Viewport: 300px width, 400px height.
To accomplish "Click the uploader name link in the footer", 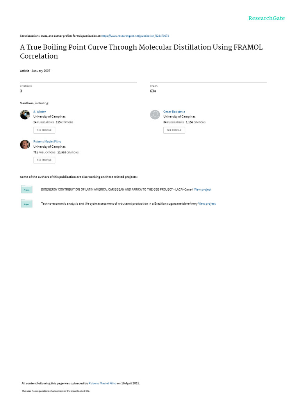I will [102, 383].
